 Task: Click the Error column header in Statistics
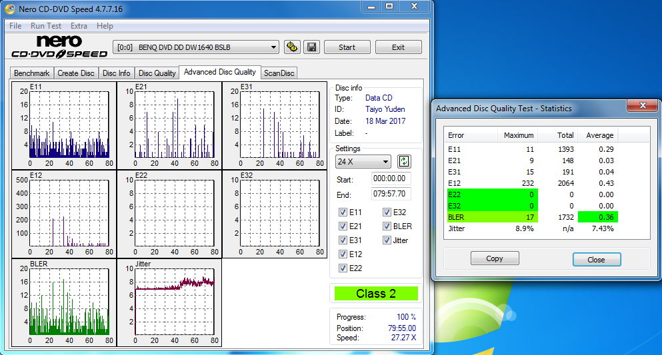(471, 135)
